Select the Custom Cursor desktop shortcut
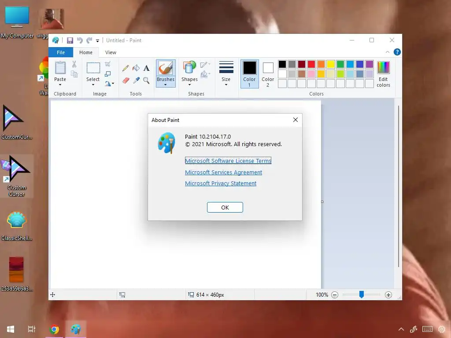Image resolution: width=451 pixels, height=338 pixels. (x=17, y=176)
